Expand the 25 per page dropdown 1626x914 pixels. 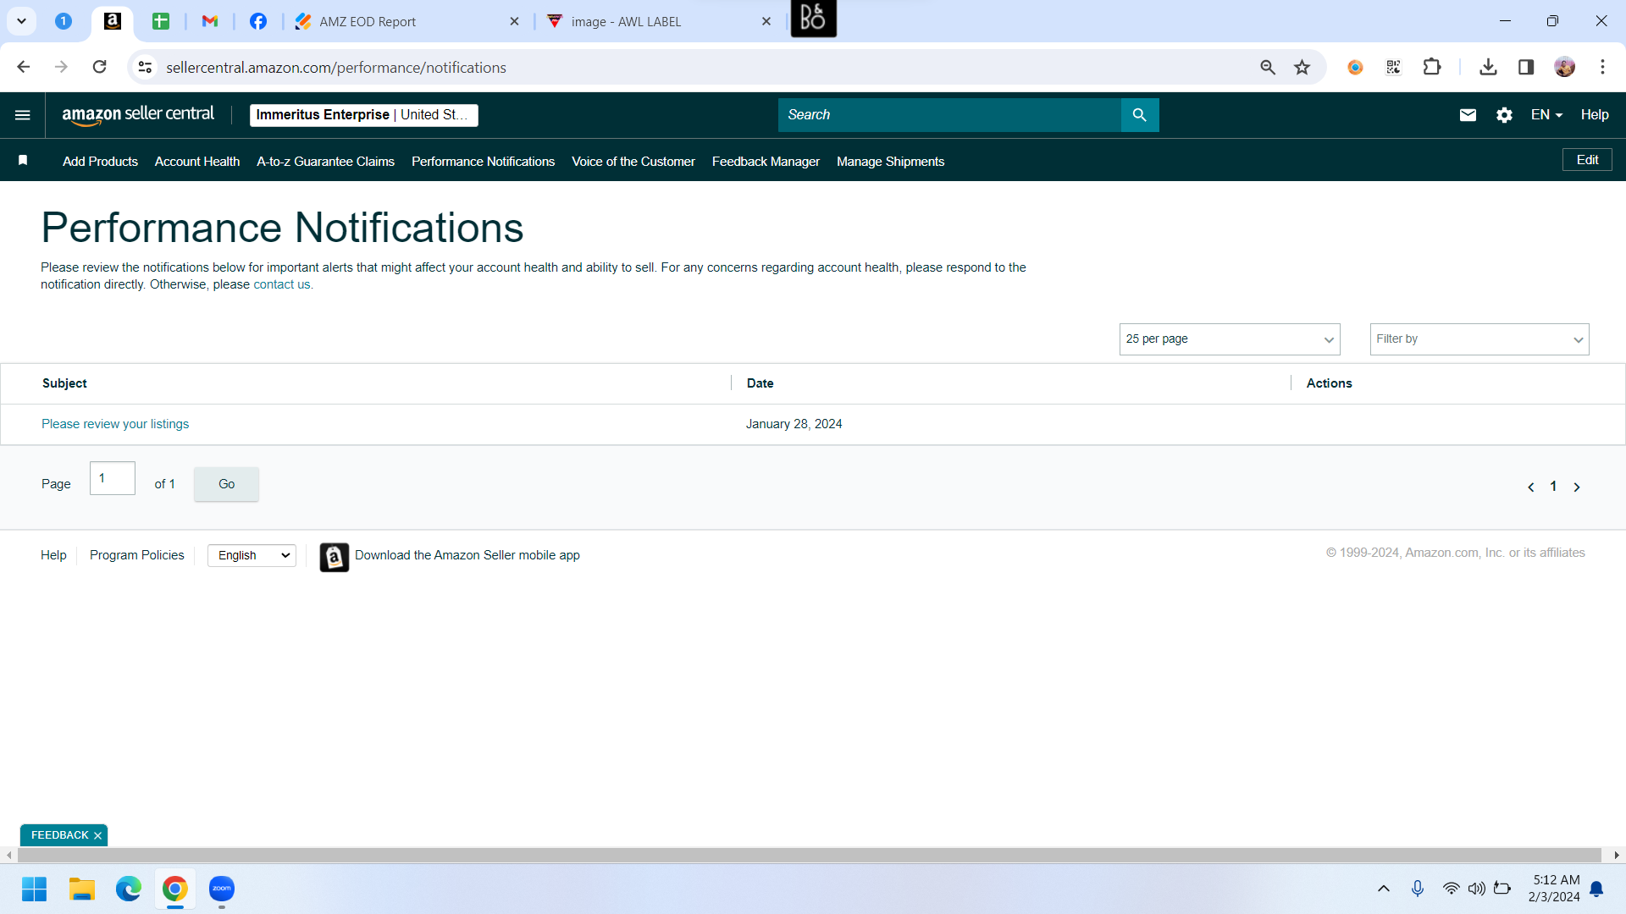click(1230, 339)
